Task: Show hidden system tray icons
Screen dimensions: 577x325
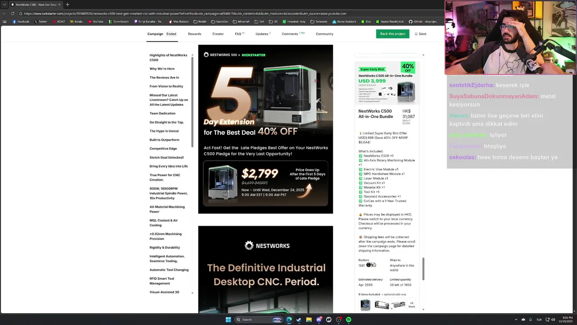Action: pos(516,320)
